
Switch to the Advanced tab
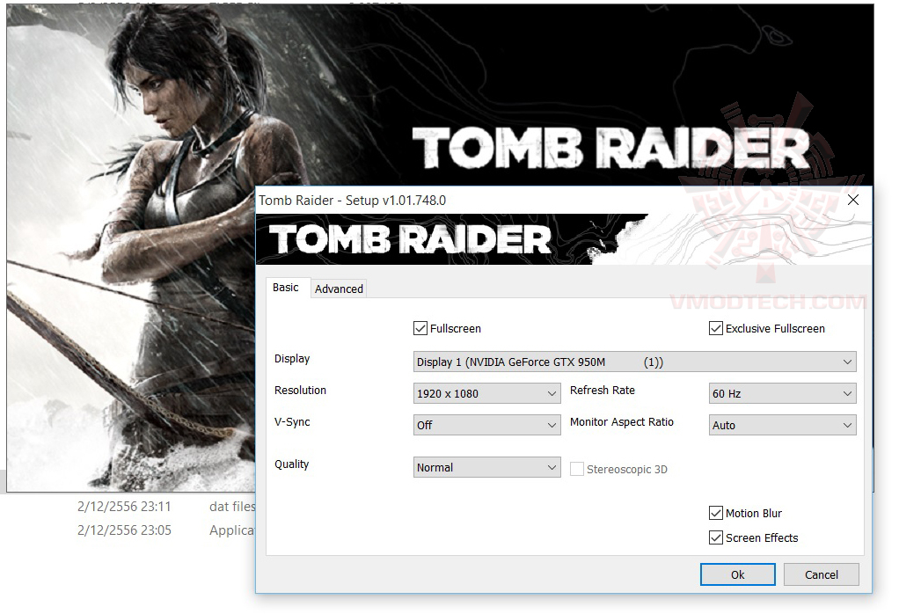(x=339, y=289)
